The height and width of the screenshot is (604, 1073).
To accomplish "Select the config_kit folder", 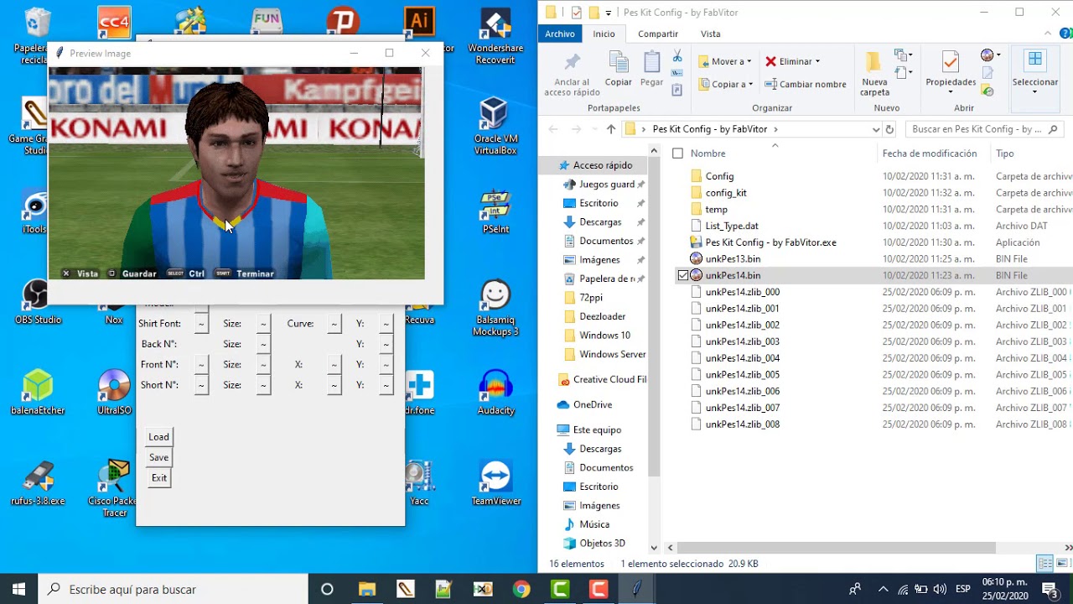I will point(726,193).
